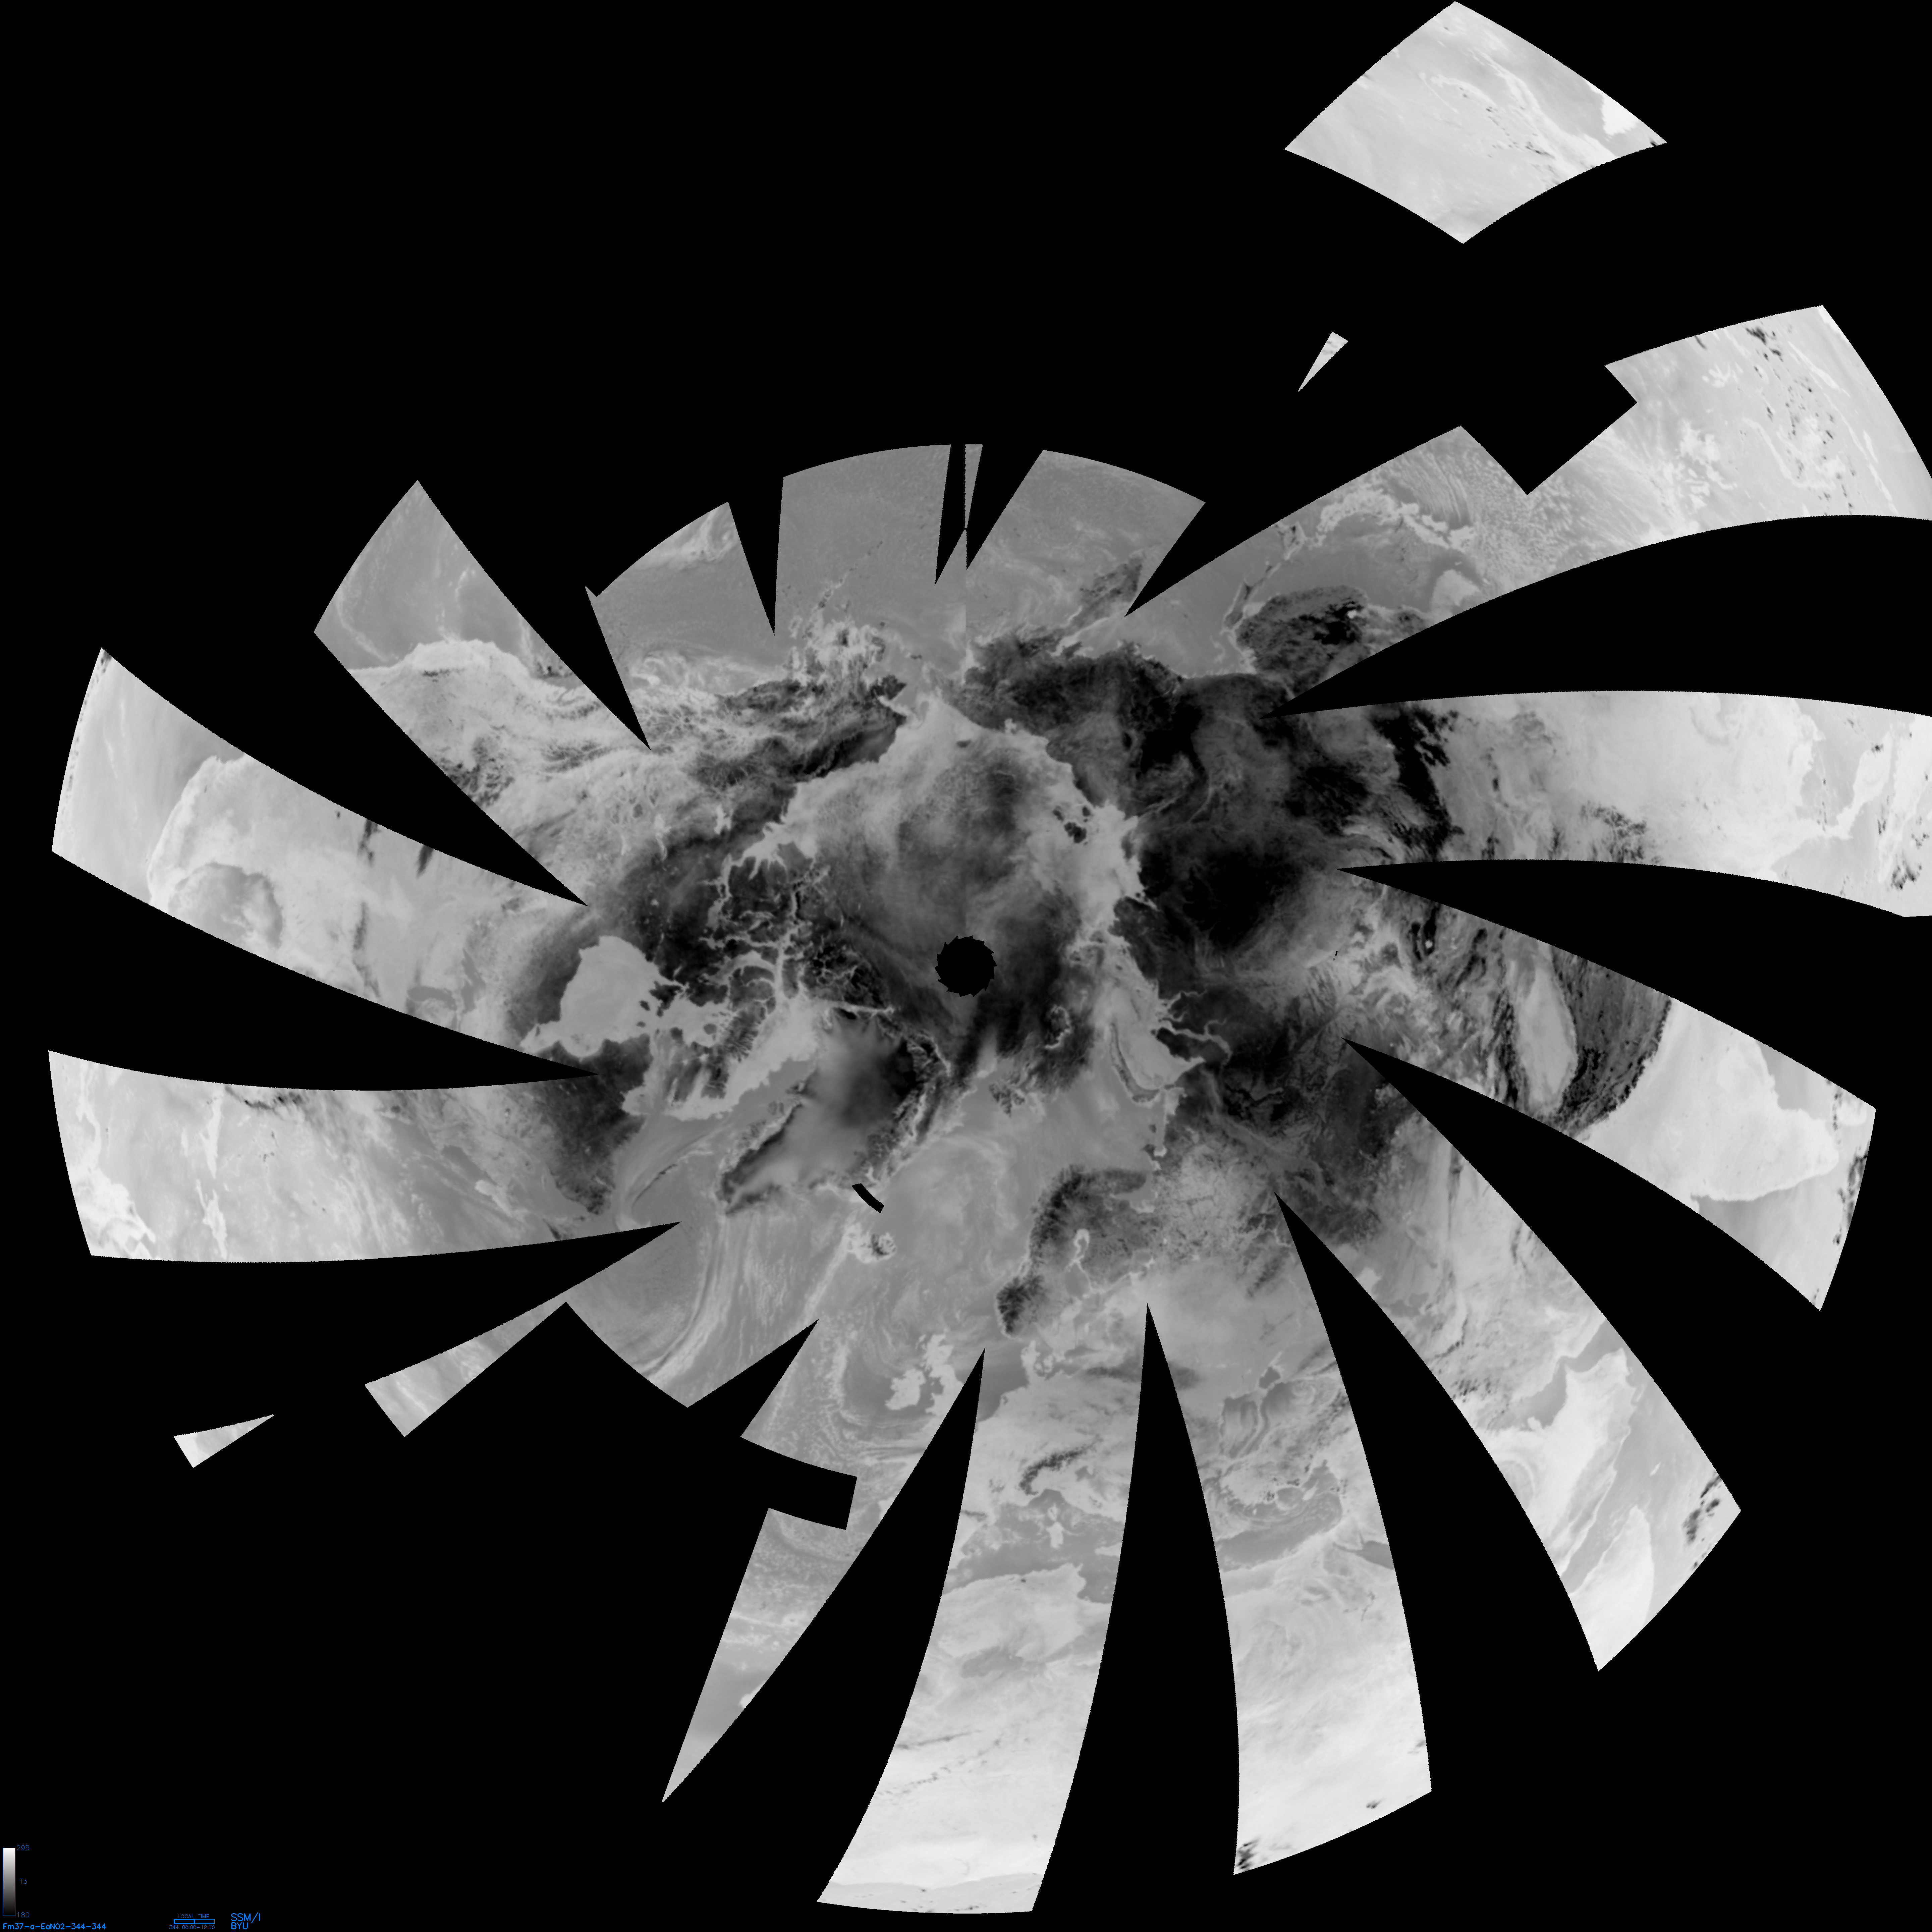
Task: Click the black polar data hole at center
Action: [966, 966]
